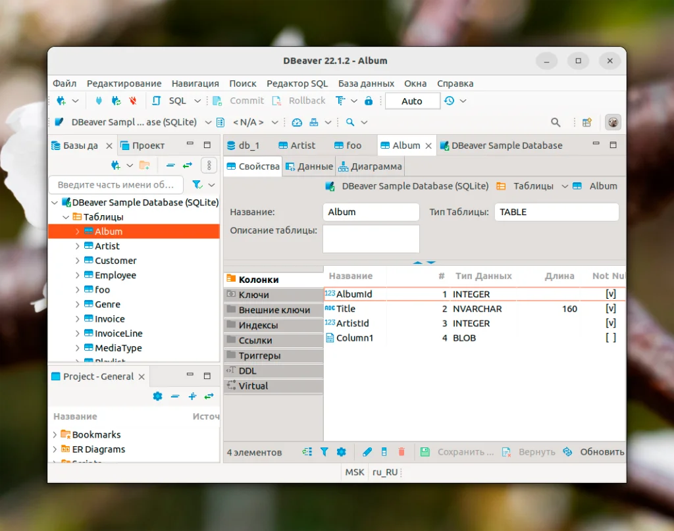
Task: Uncheck Not Null for the AlbumId column
Action: (611, 294)
